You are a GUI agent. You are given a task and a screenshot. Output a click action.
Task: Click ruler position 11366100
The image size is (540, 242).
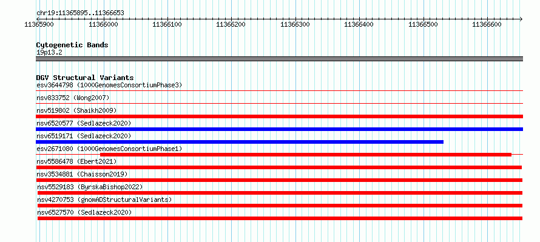coord(167,24)
